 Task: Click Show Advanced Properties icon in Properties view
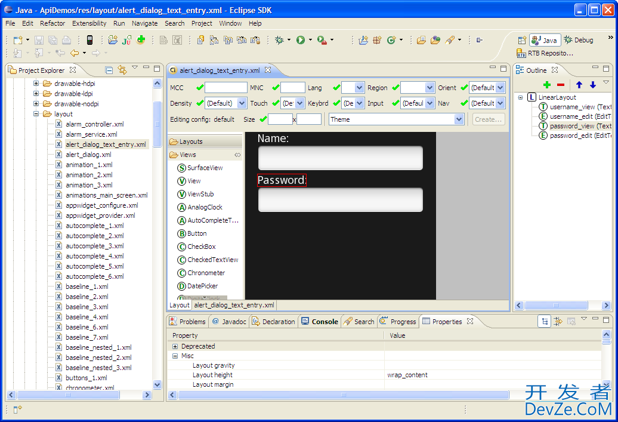point(558,322)
